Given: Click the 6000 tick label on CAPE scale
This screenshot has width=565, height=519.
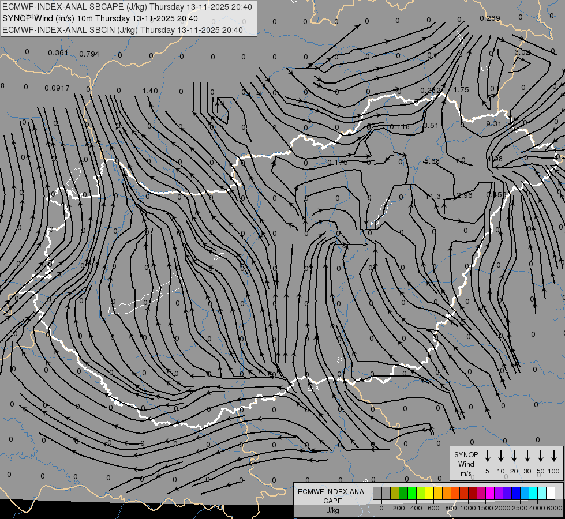Looking at the screenshot, I should click(554, 508).
